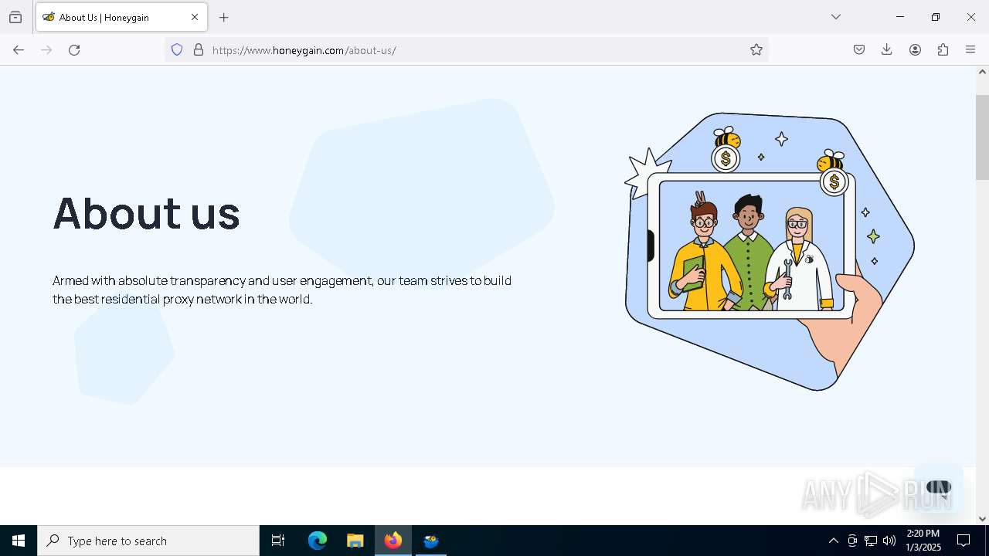
Task: Launch Microsoft Edge from the taskbar
Action: (318, 541)
